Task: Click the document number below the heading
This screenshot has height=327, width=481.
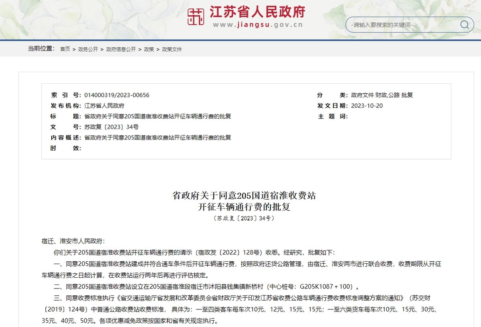Action: [244, 218]
